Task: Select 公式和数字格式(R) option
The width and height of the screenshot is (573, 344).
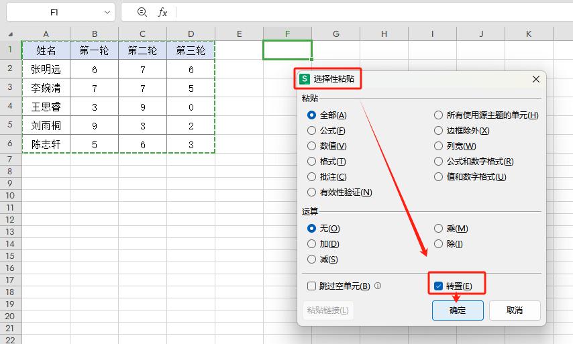Action: click(x=474, y=161)
